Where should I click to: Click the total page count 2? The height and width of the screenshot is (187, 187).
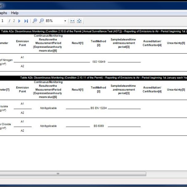pos(14,21)
